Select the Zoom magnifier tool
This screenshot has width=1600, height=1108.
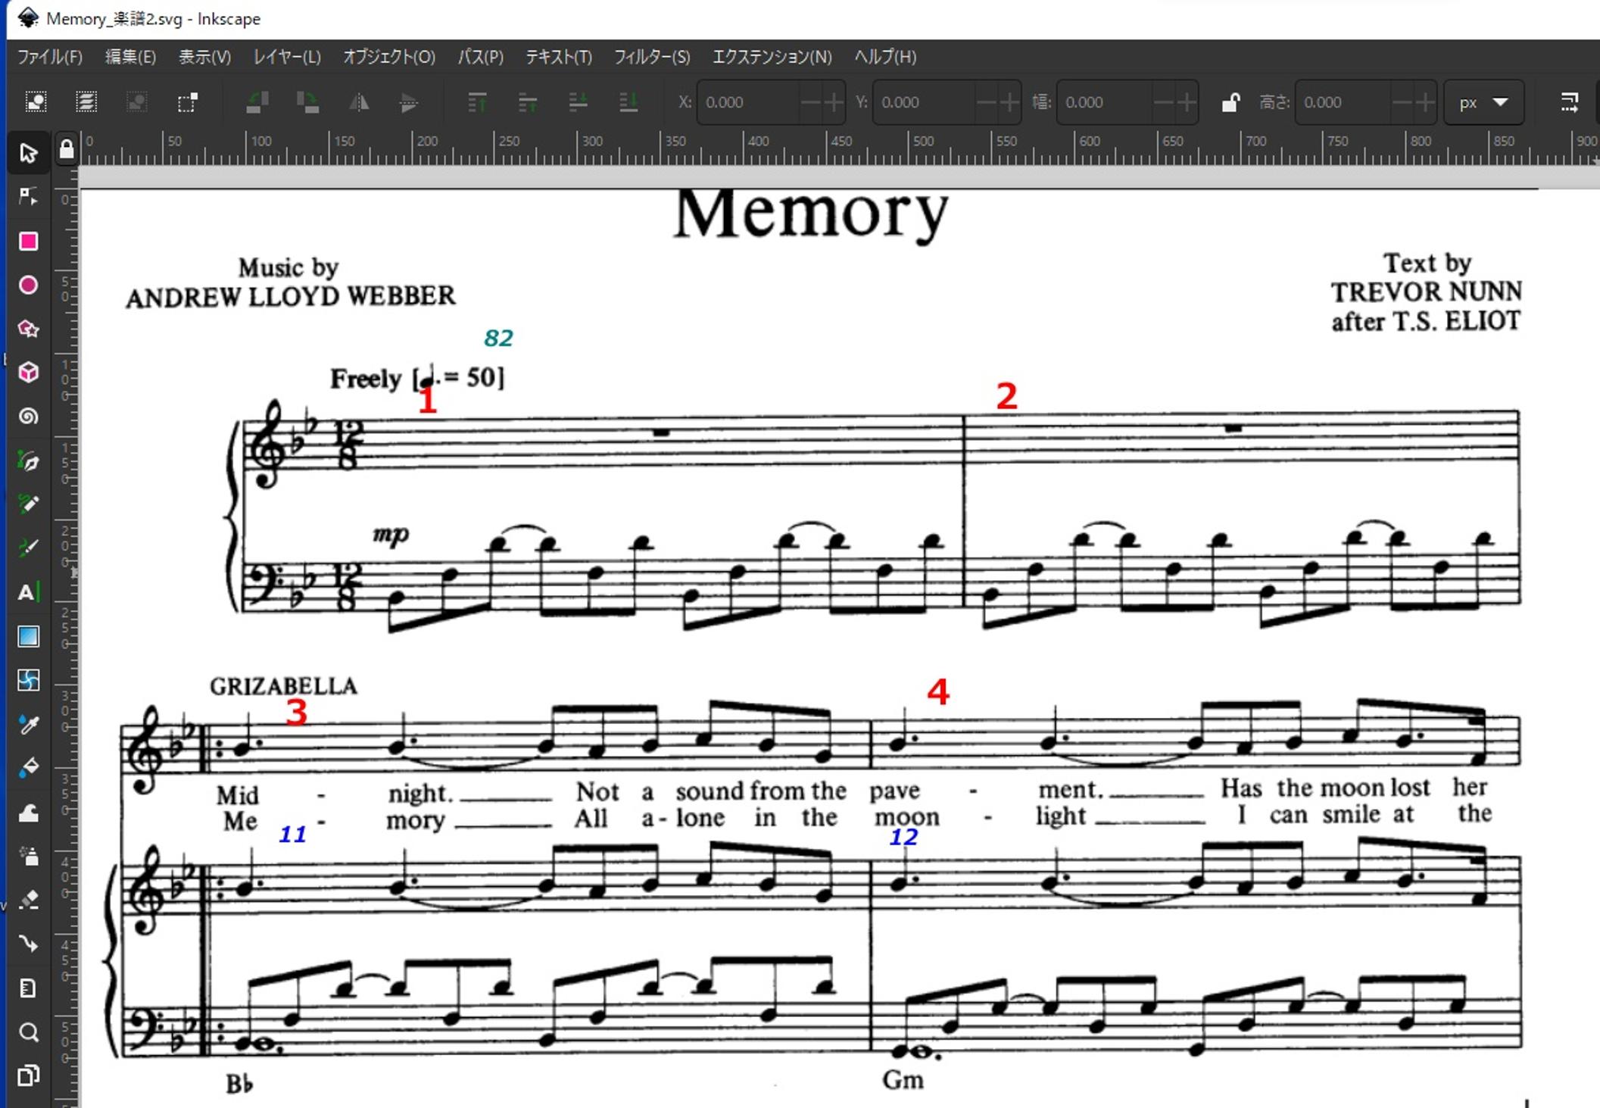(28, 1032)
